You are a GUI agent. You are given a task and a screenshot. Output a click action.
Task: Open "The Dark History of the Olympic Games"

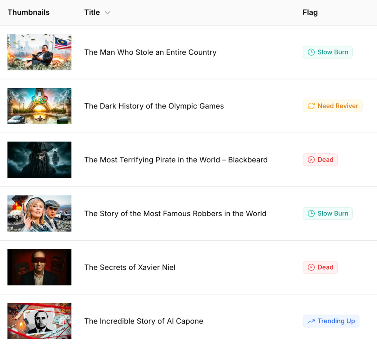tap(154, 106)
